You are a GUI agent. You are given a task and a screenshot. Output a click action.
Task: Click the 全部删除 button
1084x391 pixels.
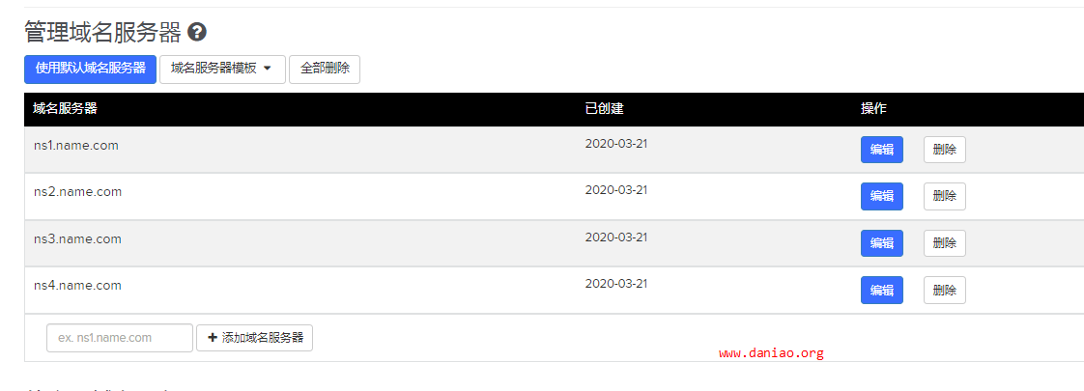pyautogui.click(x=325, y=70)
